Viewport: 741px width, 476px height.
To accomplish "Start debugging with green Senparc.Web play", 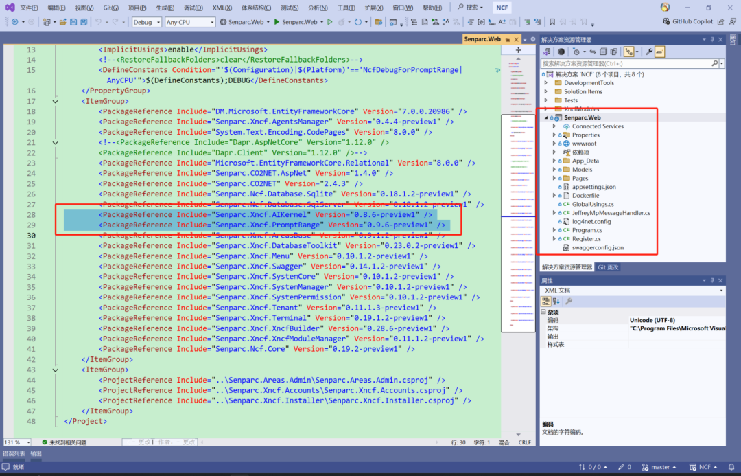I will 296,22.
